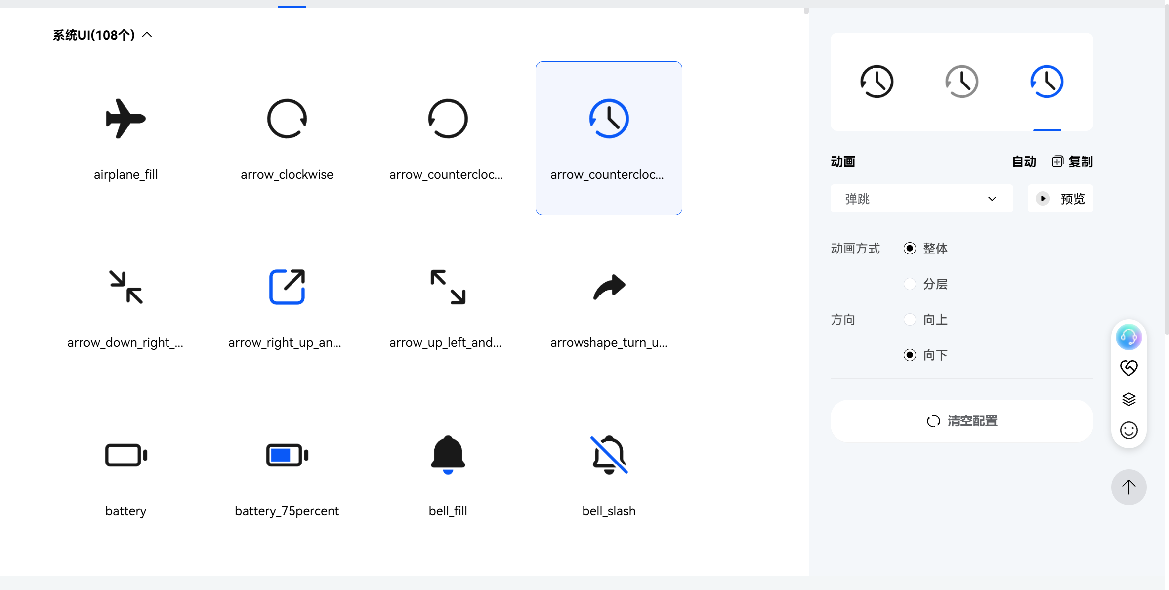Select the 分层 animation mode radio
Viewport: 1169px width, 590px height.
tap(910, 284)
